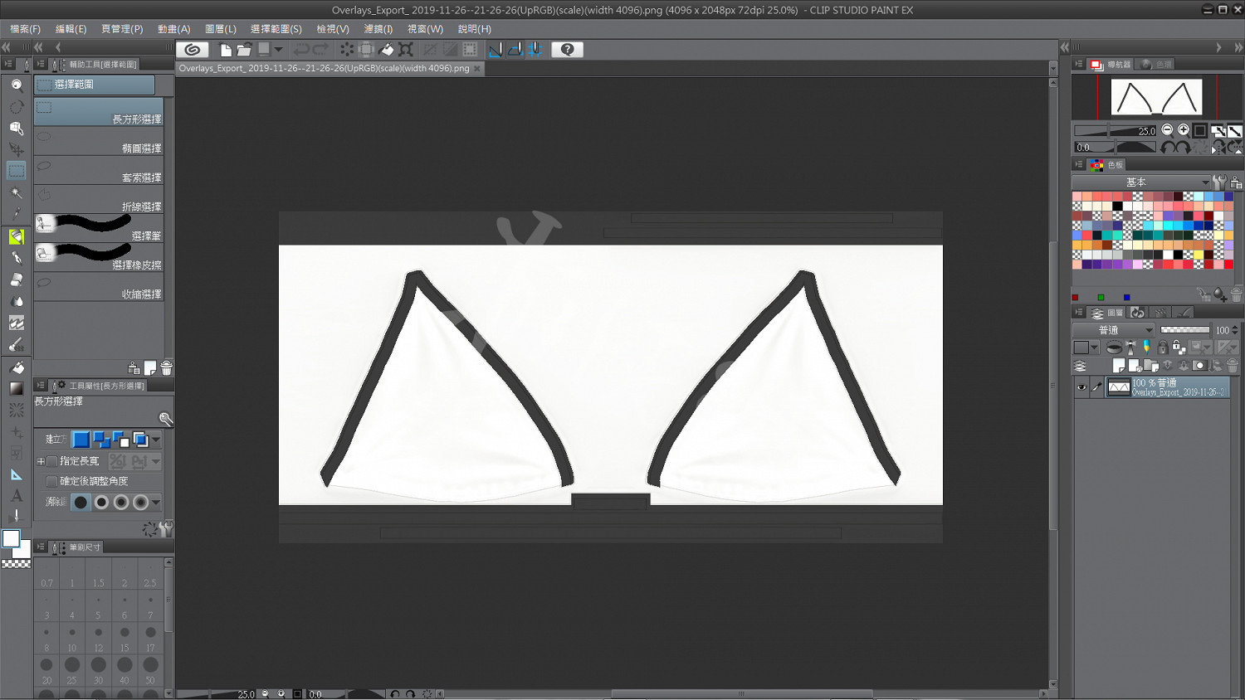Viewport: 1245px width, 700px height.
Task: Pick the black swatch in the color palette
Action: coord(1117,207)
